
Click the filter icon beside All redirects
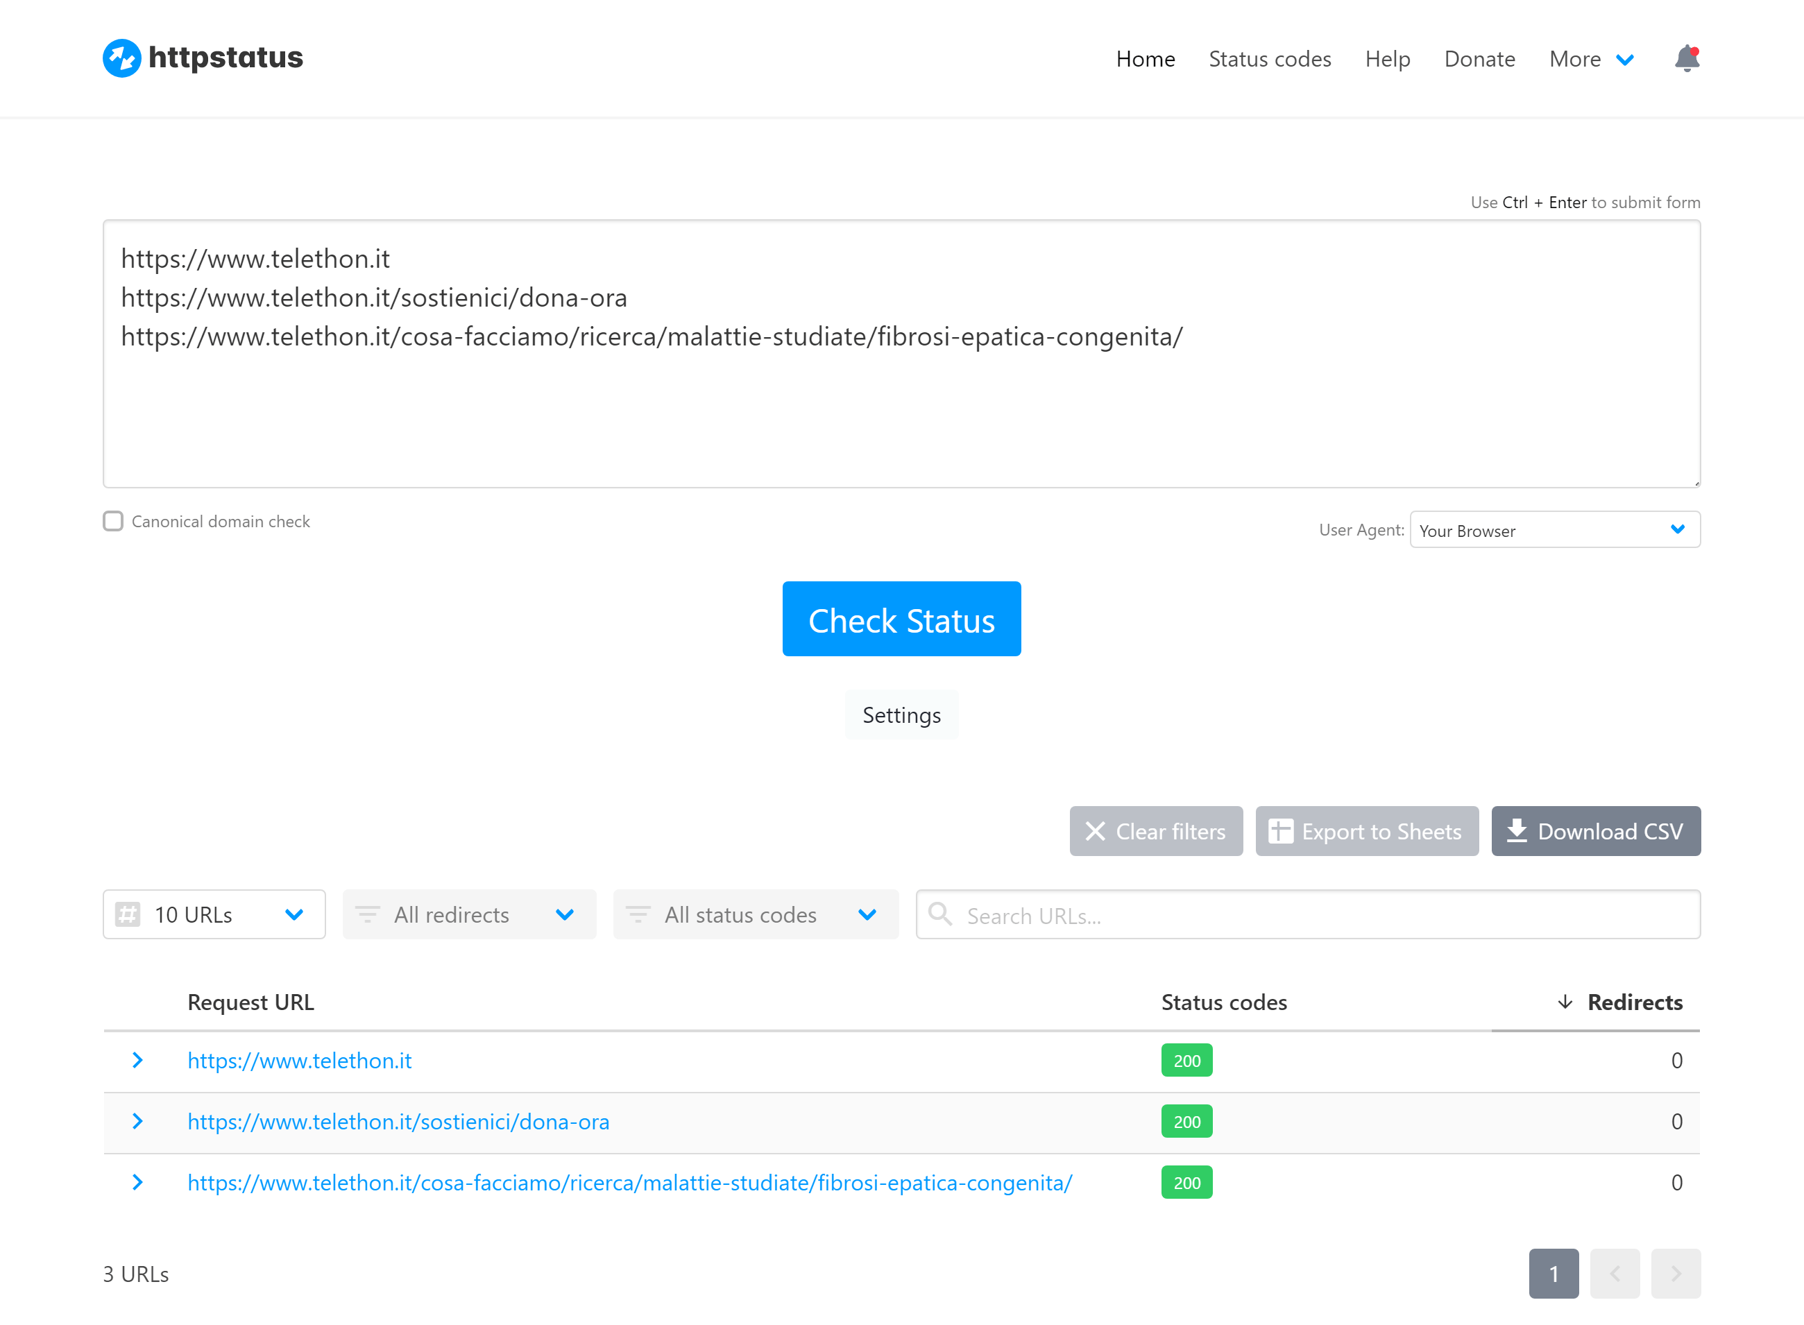click(x=367, y=914)
